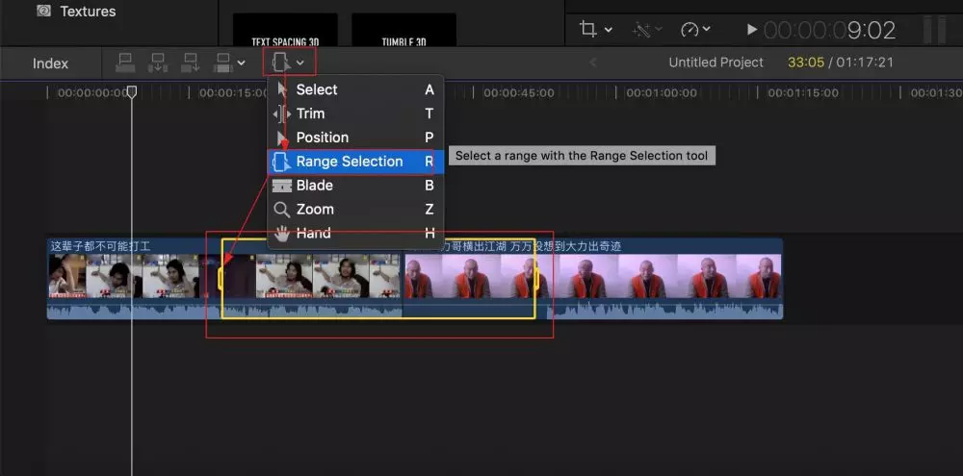Image resolution: width=963 pixels, height=476 pixels.
Task: Select the TUMBLE 3D title thumbnail
Action: click(403, 30)
